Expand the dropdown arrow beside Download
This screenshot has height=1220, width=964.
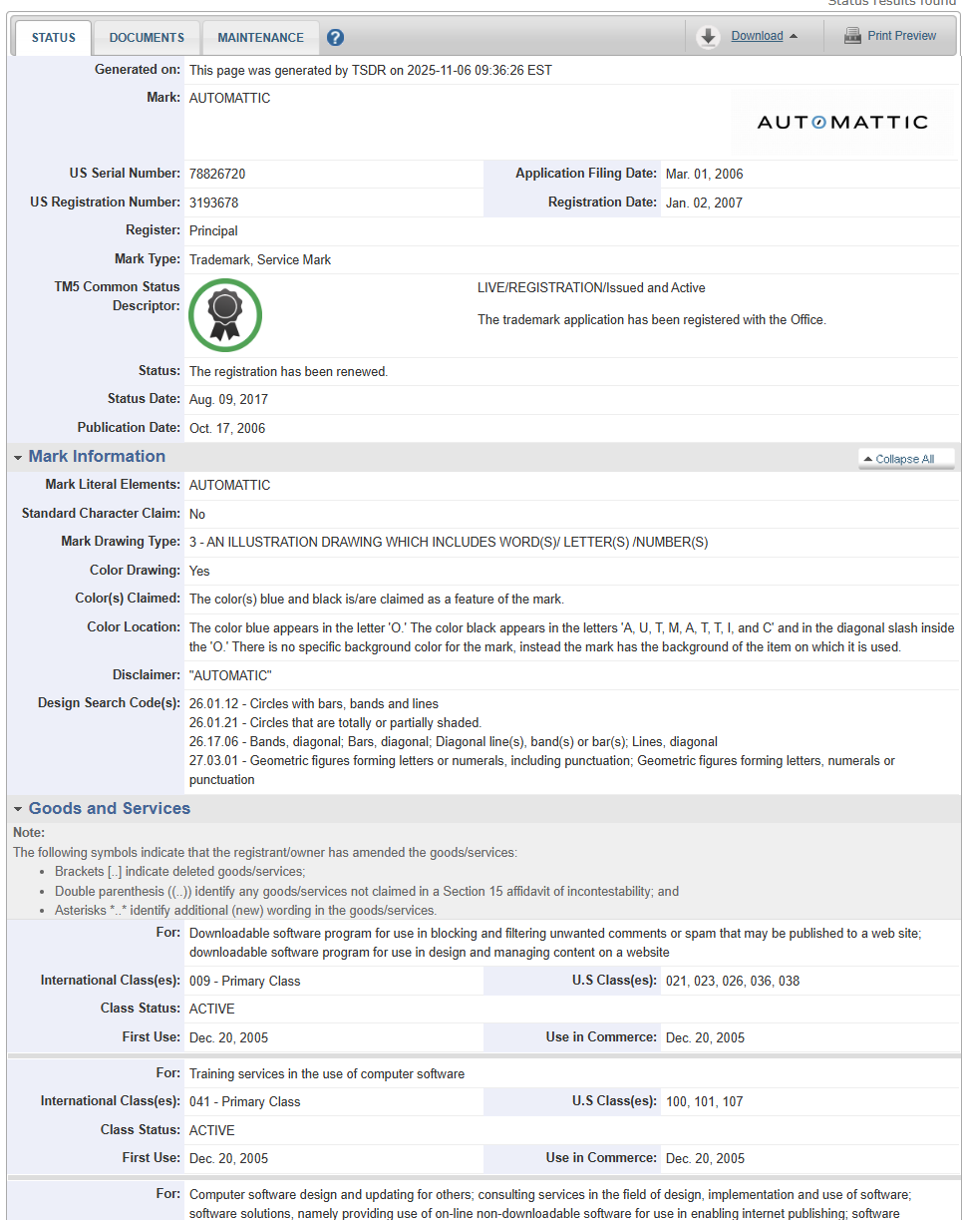(794, 37)
